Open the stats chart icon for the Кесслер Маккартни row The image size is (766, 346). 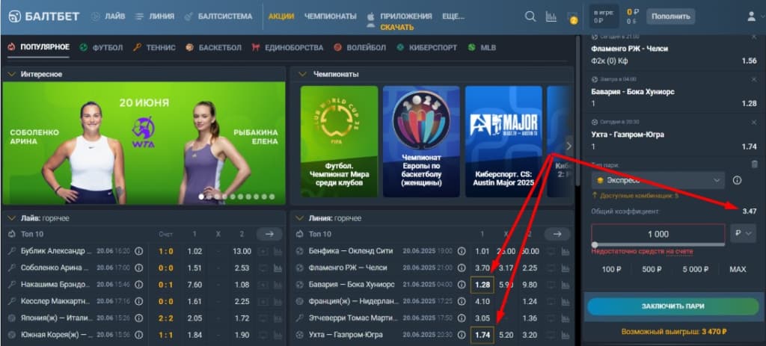coord(278,302)
